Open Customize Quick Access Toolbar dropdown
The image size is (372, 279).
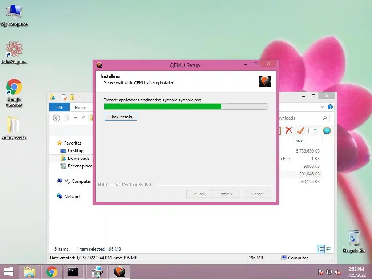click(x=79, y=97)
